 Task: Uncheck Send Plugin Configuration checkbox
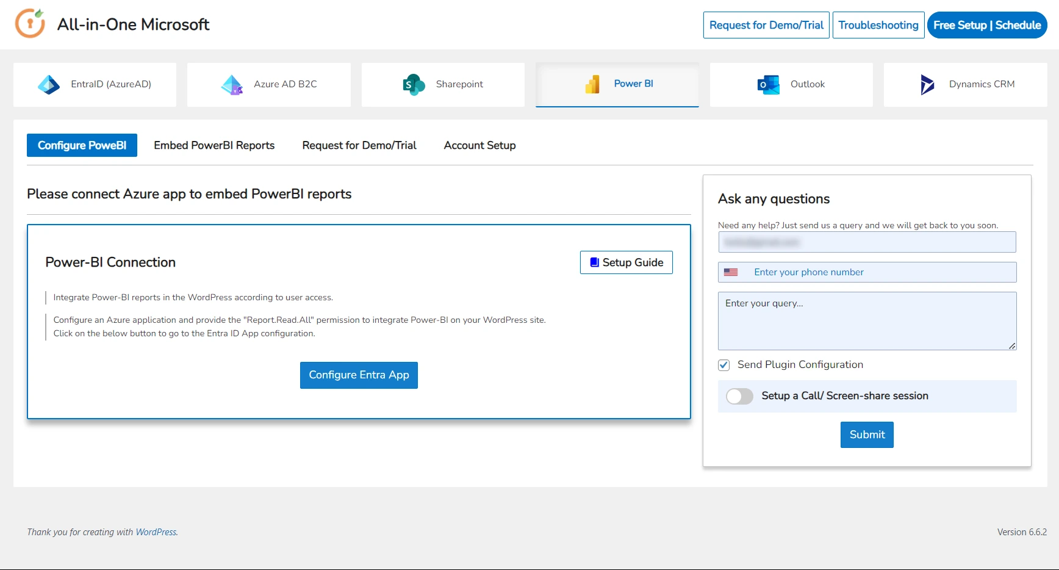[724, 365]
